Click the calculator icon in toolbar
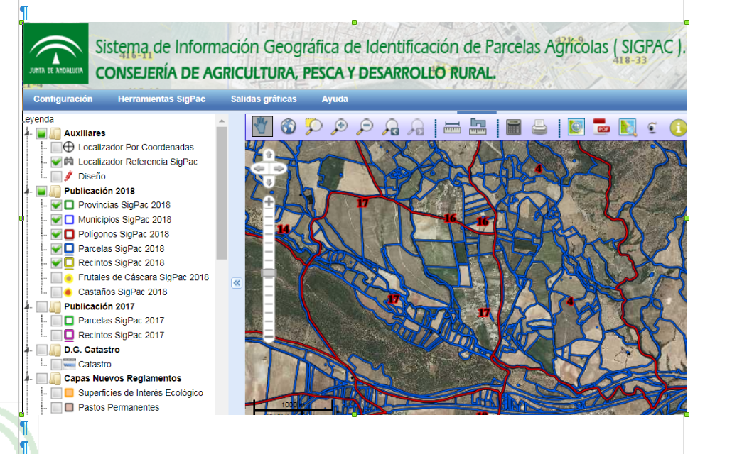The image size is (737, 454). [514, 127]
